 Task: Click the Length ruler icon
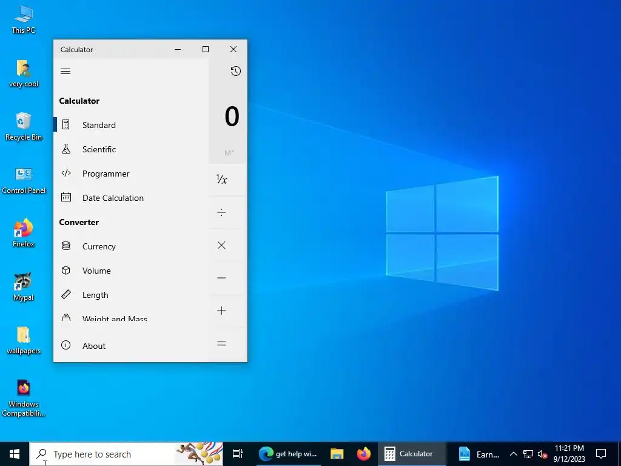(x=66, y=294)
